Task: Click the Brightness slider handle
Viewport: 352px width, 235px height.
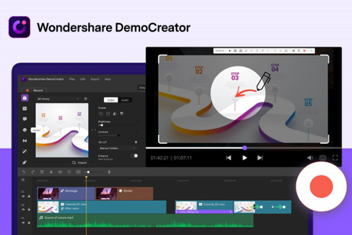Action: 101,125
